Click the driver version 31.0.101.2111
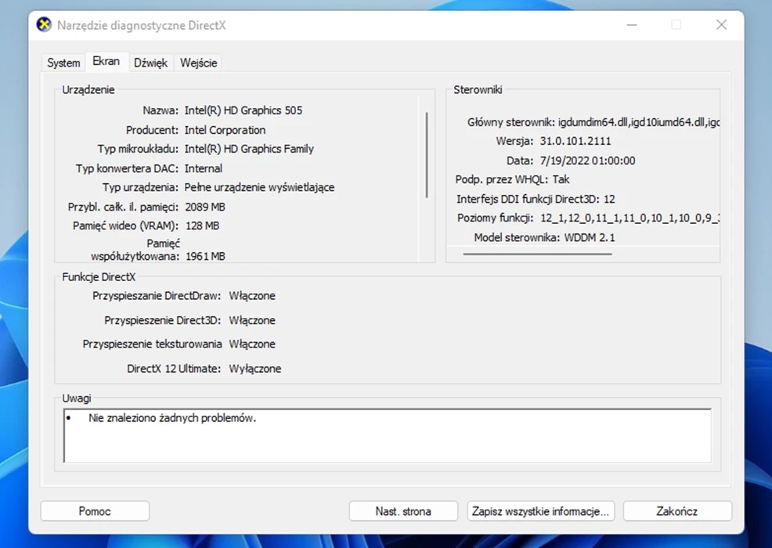The image size is (772, 548). [x=575, y=142]
